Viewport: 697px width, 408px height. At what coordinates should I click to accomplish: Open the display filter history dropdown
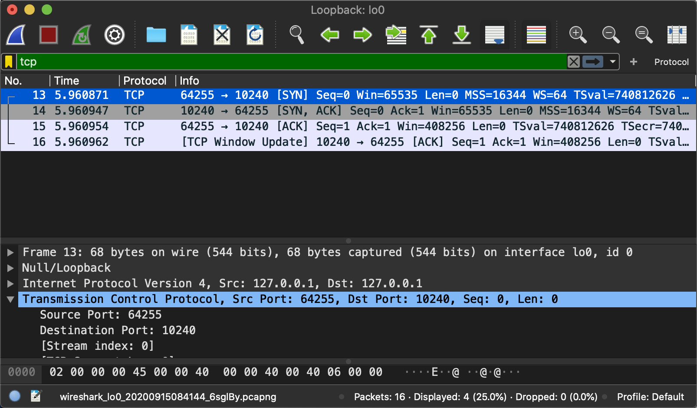tap(612, 62)
